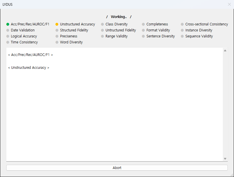234x177 pixels.
Task: Click the Time Consistency status dot
Action: pos(8,42)
